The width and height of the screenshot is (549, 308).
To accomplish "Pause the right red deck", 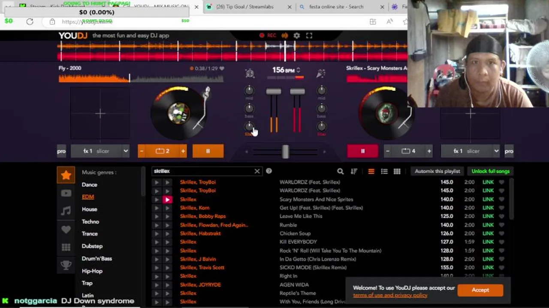I will point(363,151).
